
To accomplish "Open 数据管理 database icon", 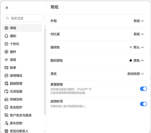I will 6,84.
